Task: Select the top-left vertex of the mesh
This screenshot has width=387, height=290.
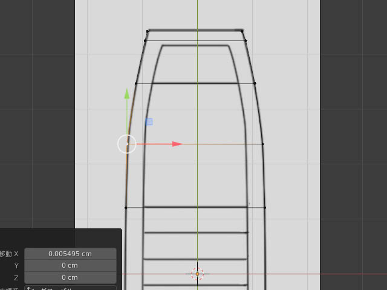Action: click(148, 31)
